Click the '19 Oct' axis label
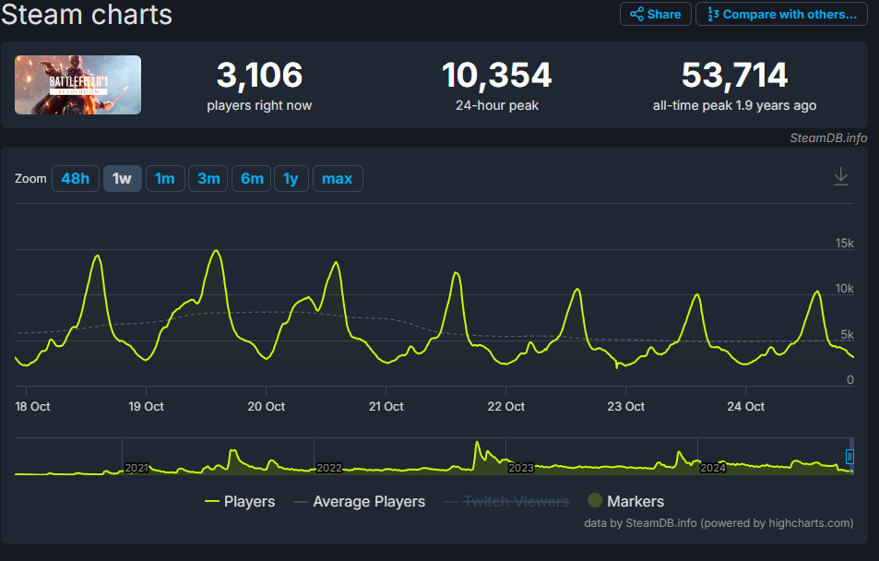This screenshot has height=561, width=879. [147, 406]
